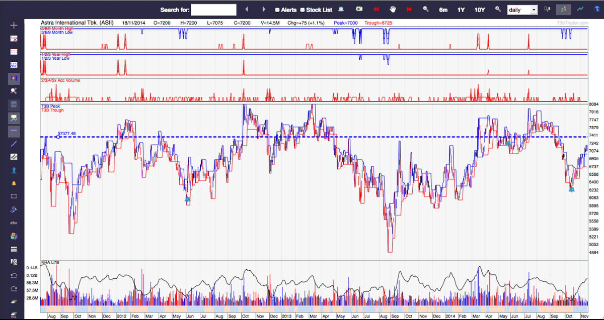Image resolution: width=604 pixels, height=320 pixels.
Task: Enable the Stock List checkbox
Action: pos(303,10)
